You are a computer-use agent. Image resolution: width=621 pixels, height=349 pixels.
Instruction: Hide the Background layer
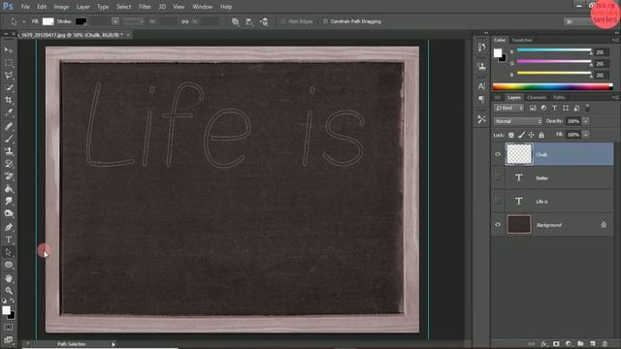[x=498, y=224]
